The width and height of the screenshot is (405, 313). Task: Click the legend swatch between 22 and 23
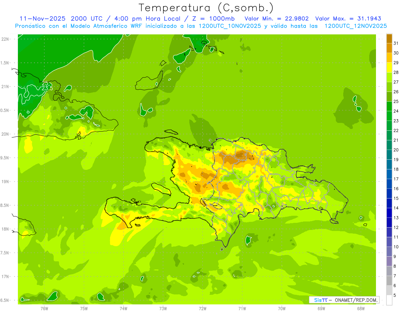coord(389,126)
